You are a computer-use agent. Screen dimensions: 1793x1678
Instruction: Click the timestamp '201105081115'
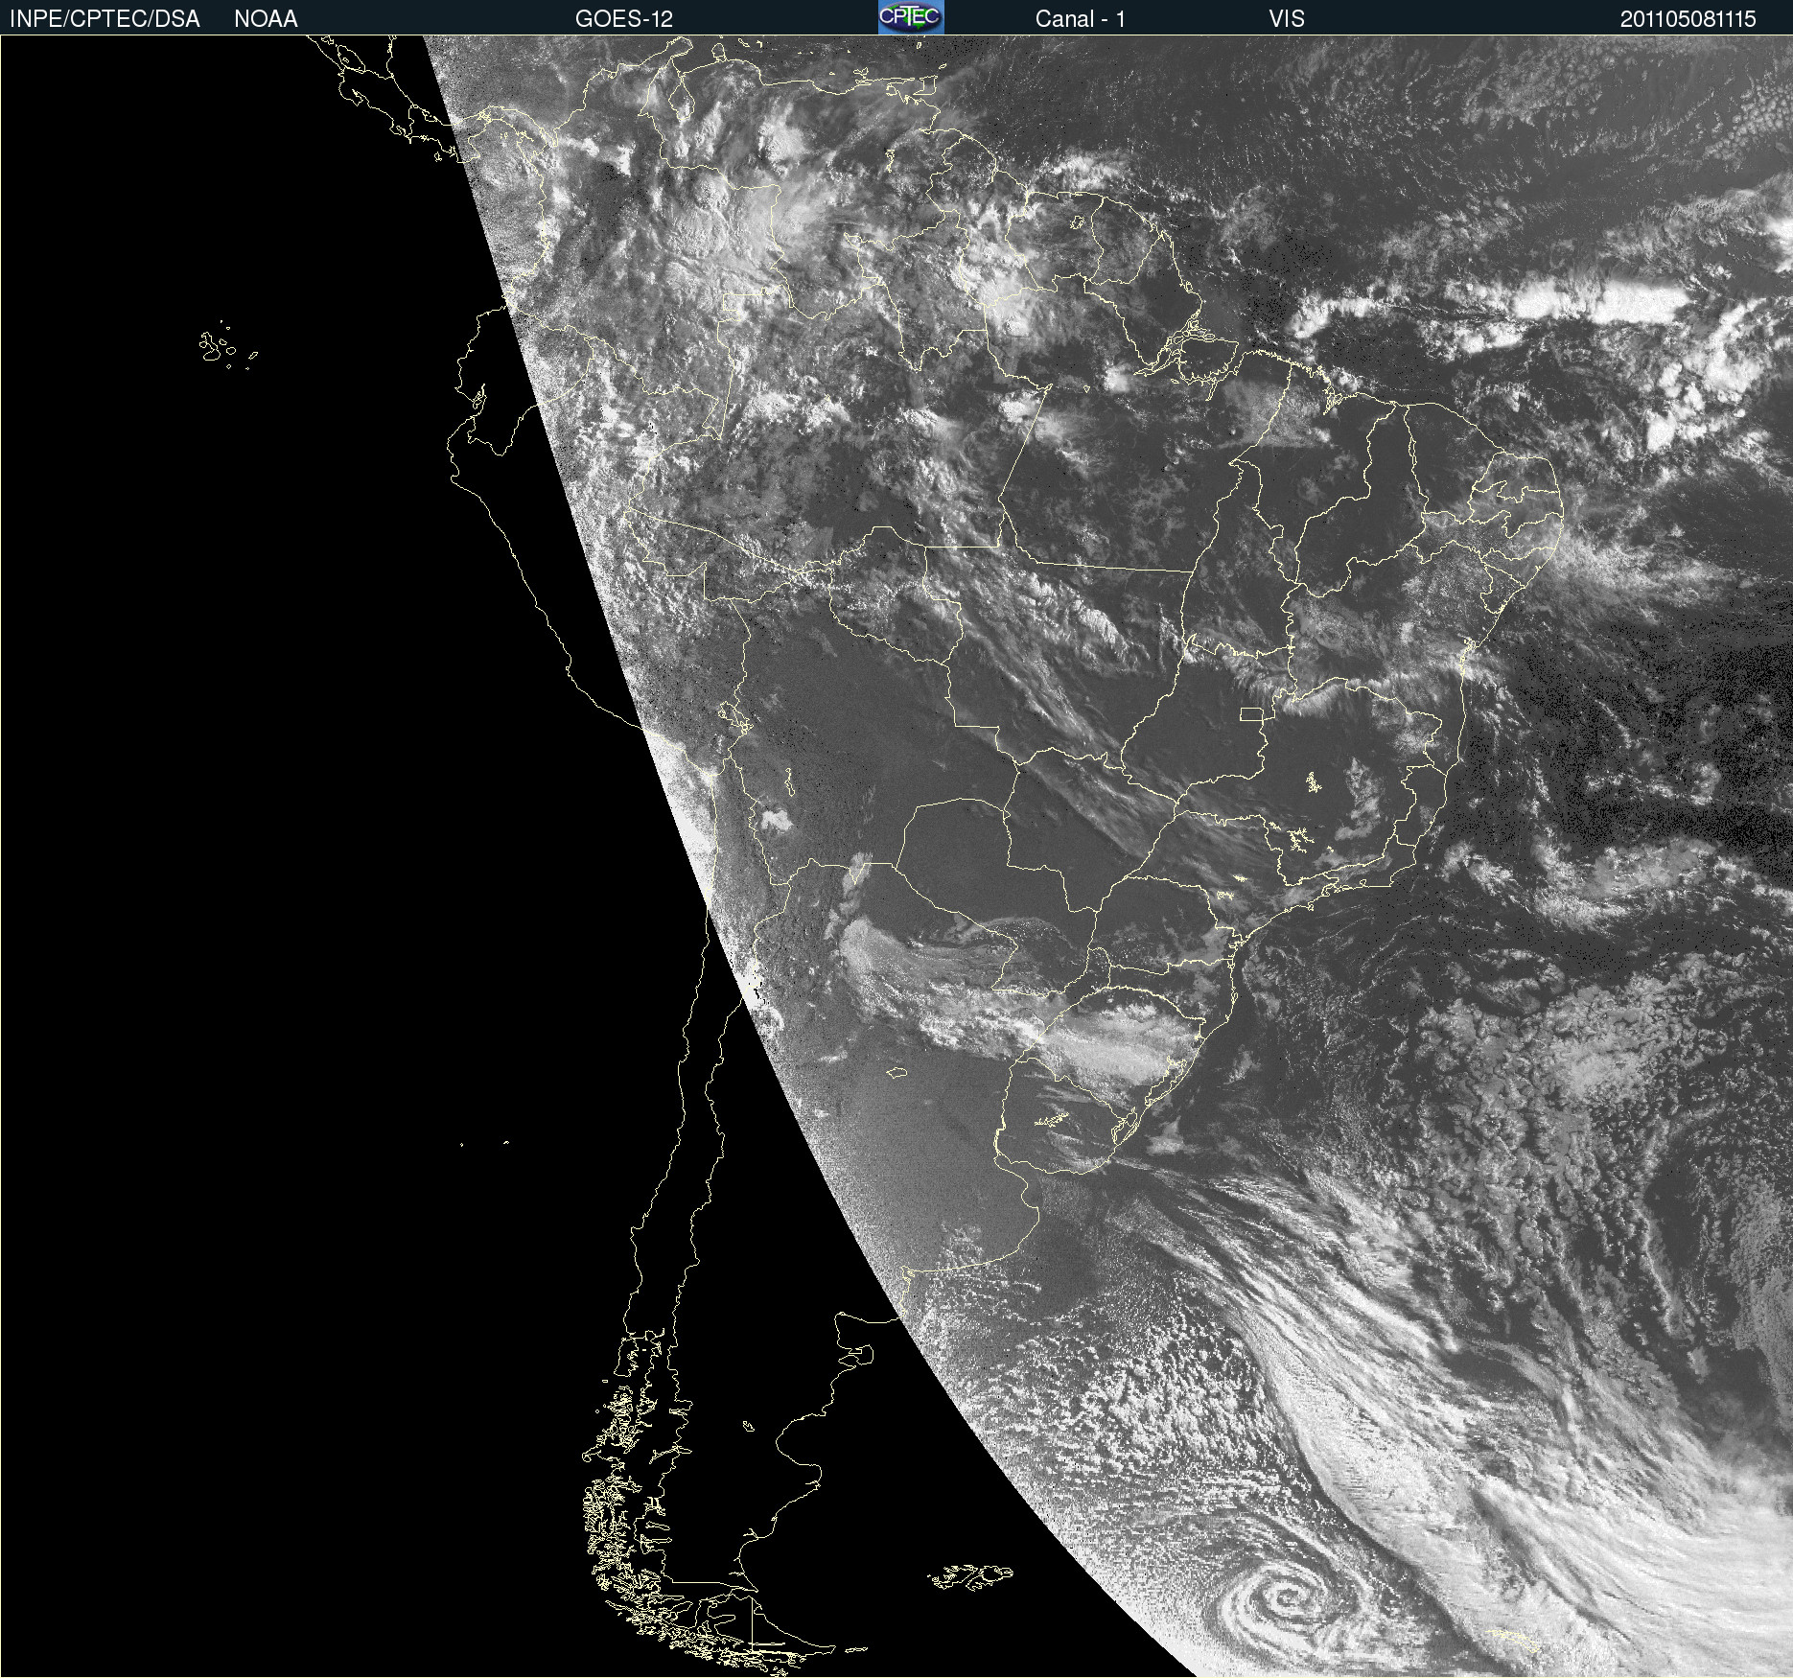point(1688,19)
